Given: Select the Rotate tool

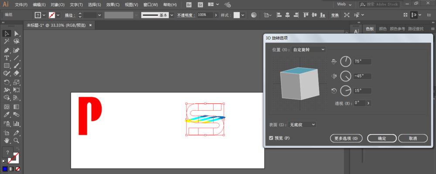Looking at the screenshot, I should (x=7, y=82).
